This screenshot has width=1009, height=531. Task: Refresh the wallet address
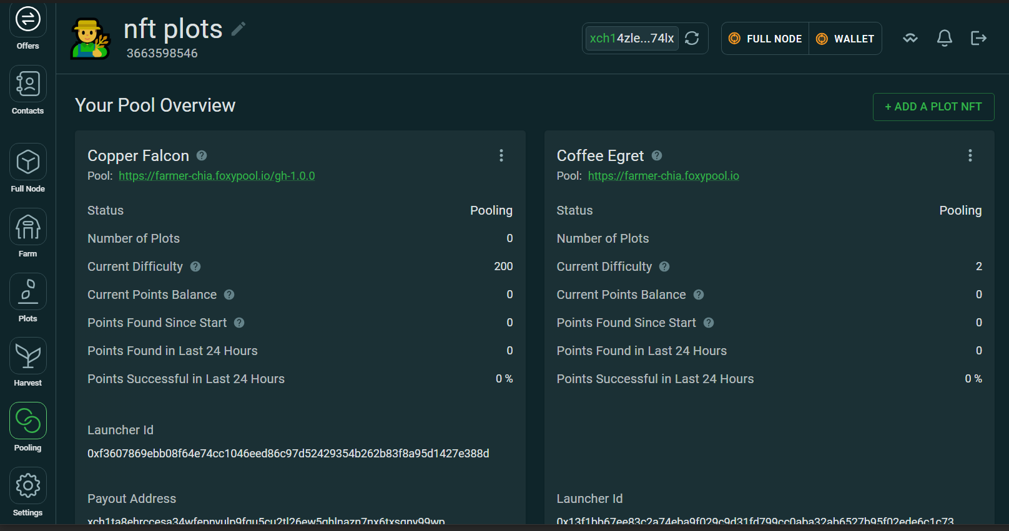pyautogui.click(x=692, y=38)
